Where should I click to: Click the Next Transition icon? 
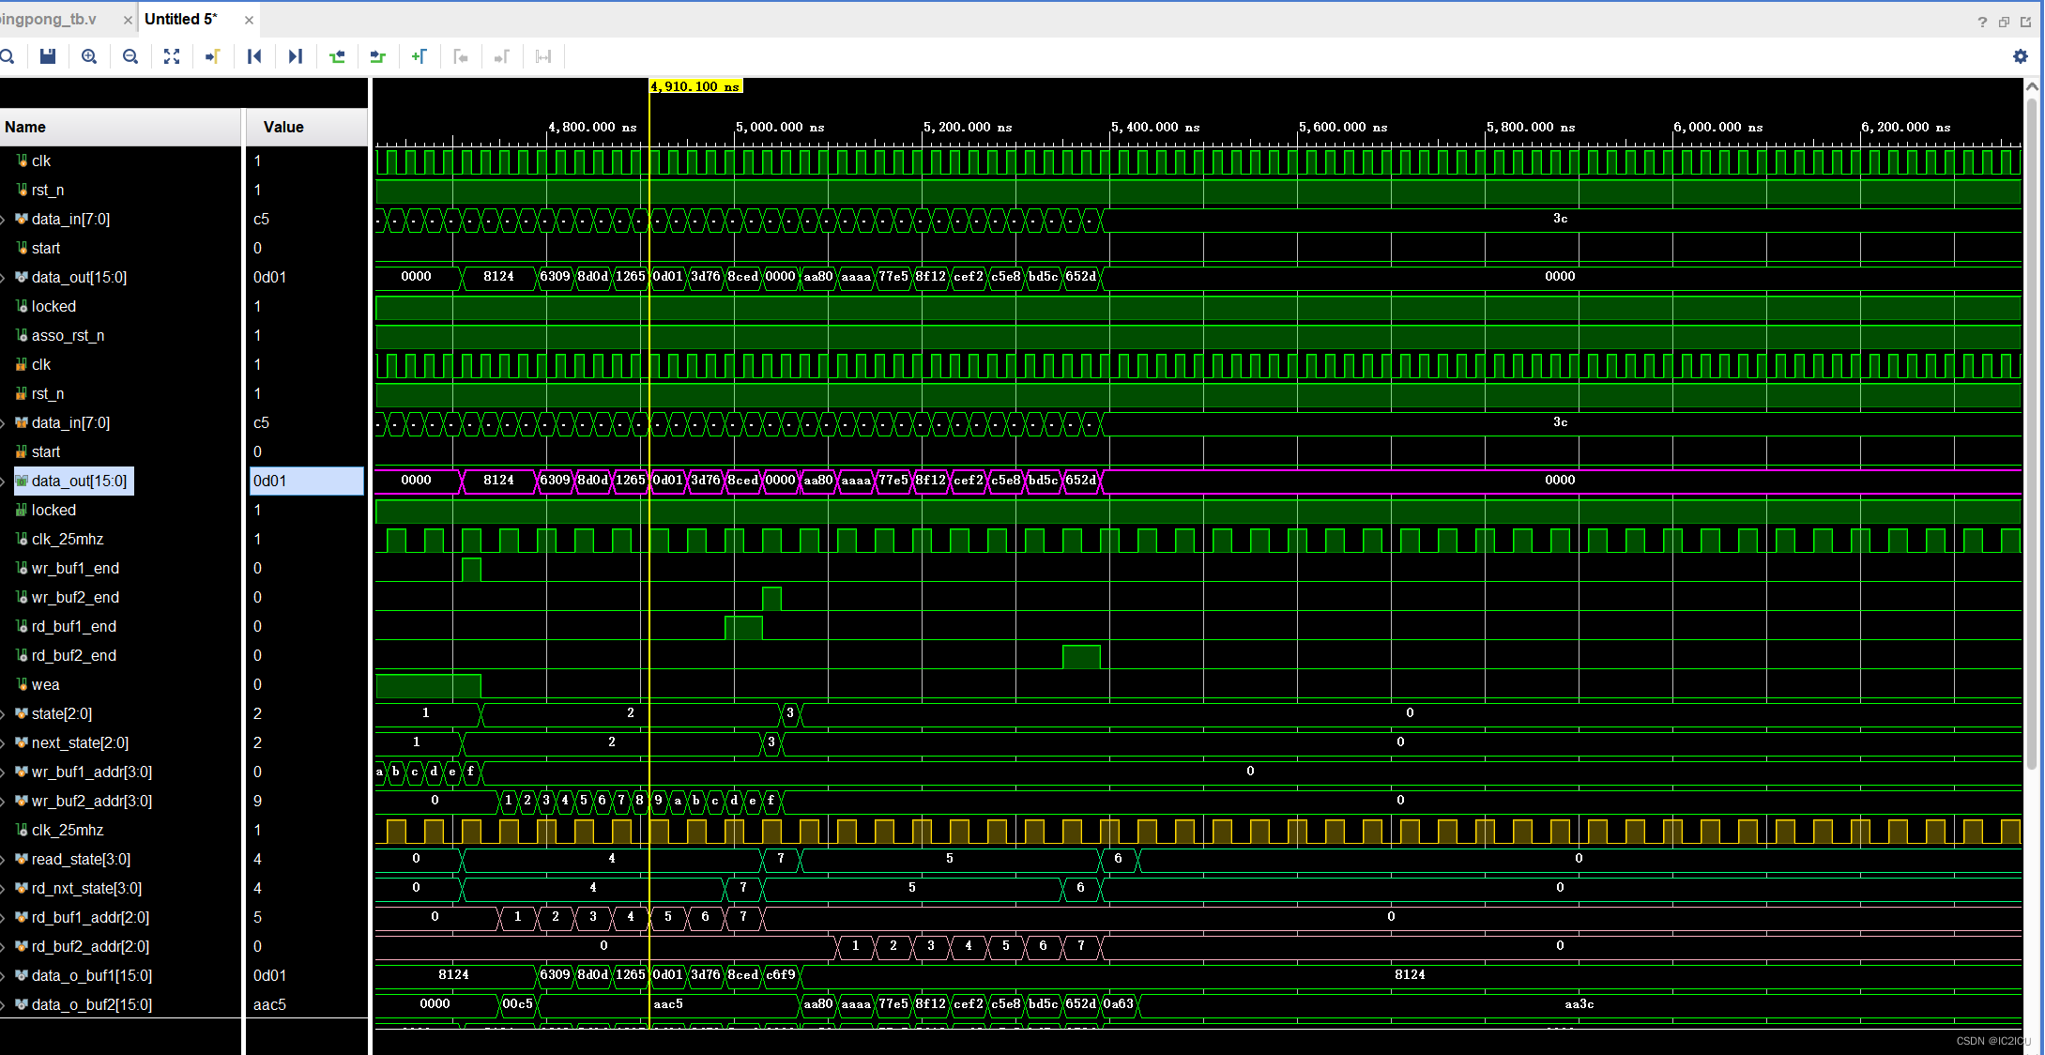point(378,56)
